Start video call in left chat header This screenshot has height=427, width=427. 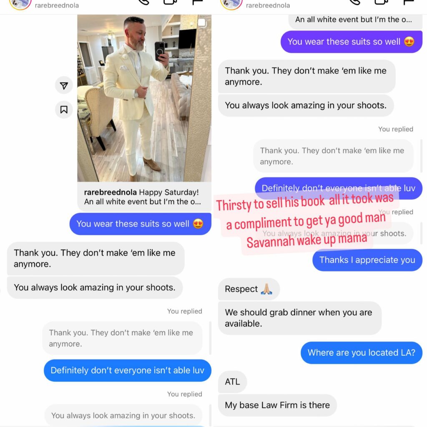[x=170, y=2]
